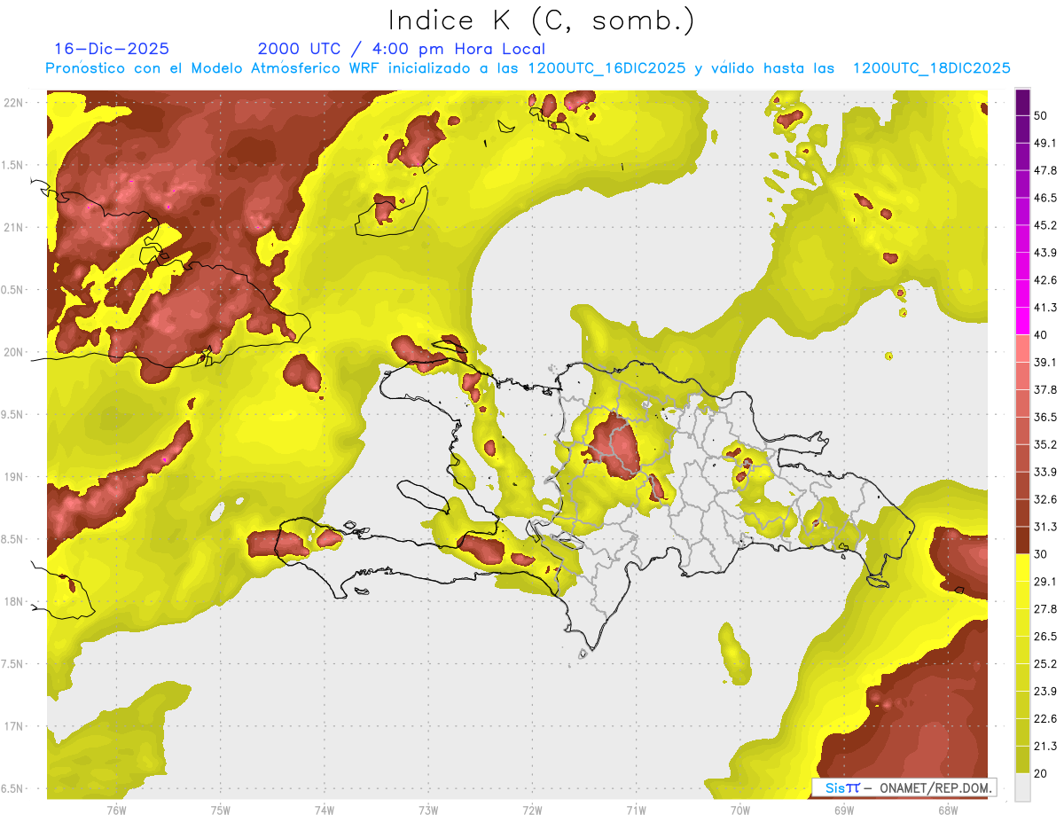Click colorbar label "35.2"
The width and height of the screenshot is (1064, 822).
click(x=1045, y=444)
